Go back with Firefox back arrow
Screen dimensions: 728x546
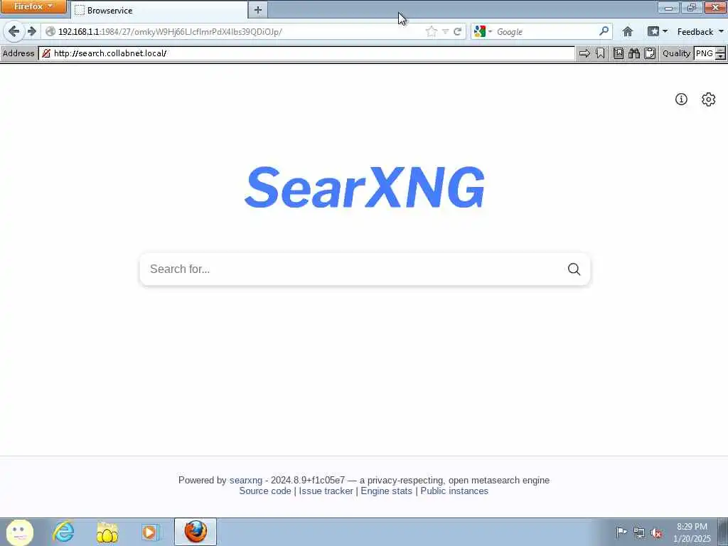pos(14,31)
